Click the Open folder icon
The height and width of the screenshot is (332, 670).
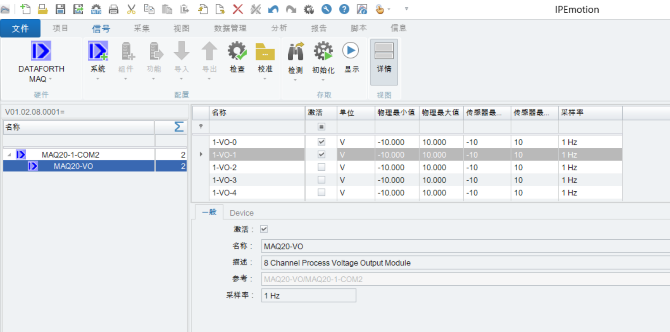point(43,9)
